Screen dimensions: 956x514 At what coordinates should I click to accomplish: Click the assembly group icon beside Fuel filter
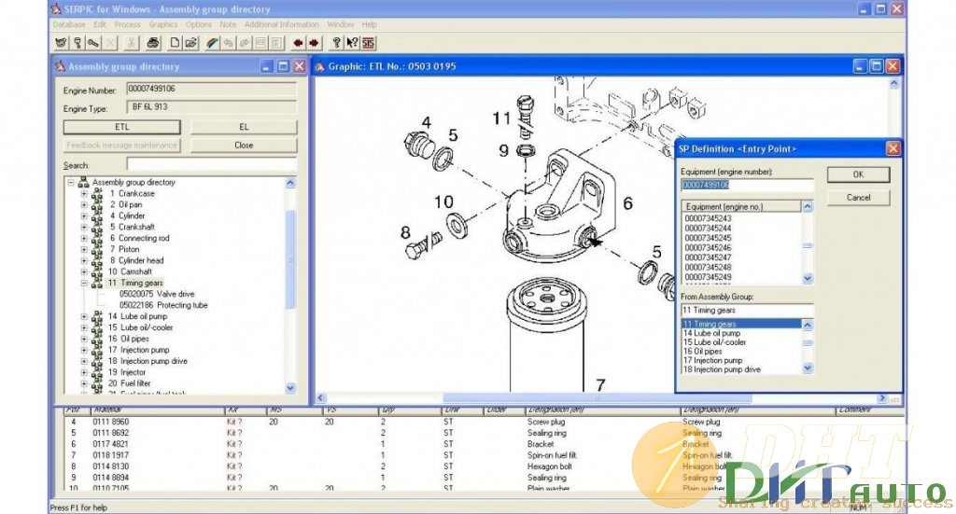(x=97, y=383)
